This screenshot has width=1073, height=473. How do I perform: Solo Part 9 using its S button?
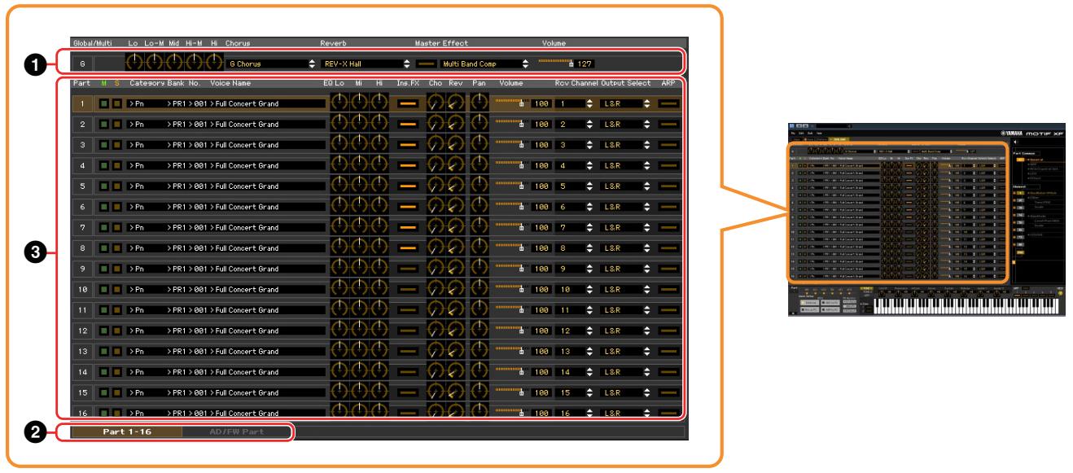click(x=116, y=269)
